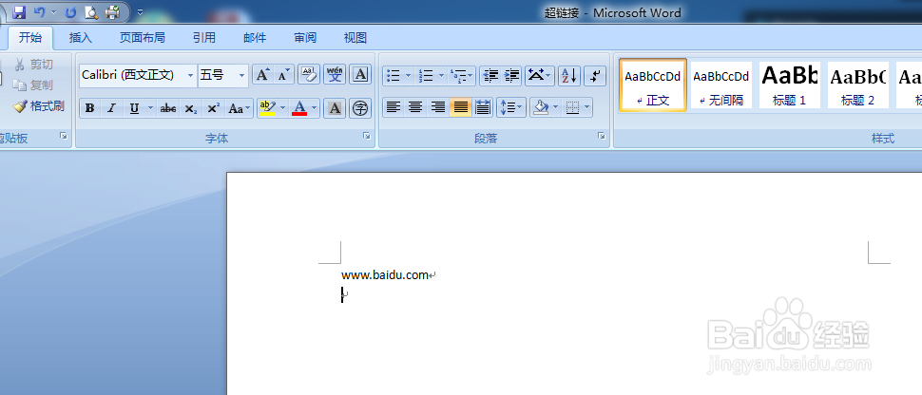Image resolution: width=922 pixels, height=395 pixels.
Task: Toggle justified alignment
Action: coord(460,107)
